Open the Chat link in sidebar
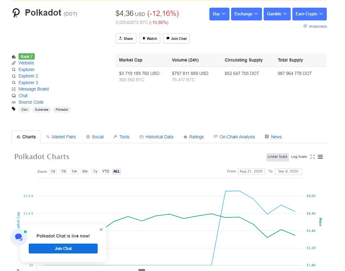 point(23,96)
